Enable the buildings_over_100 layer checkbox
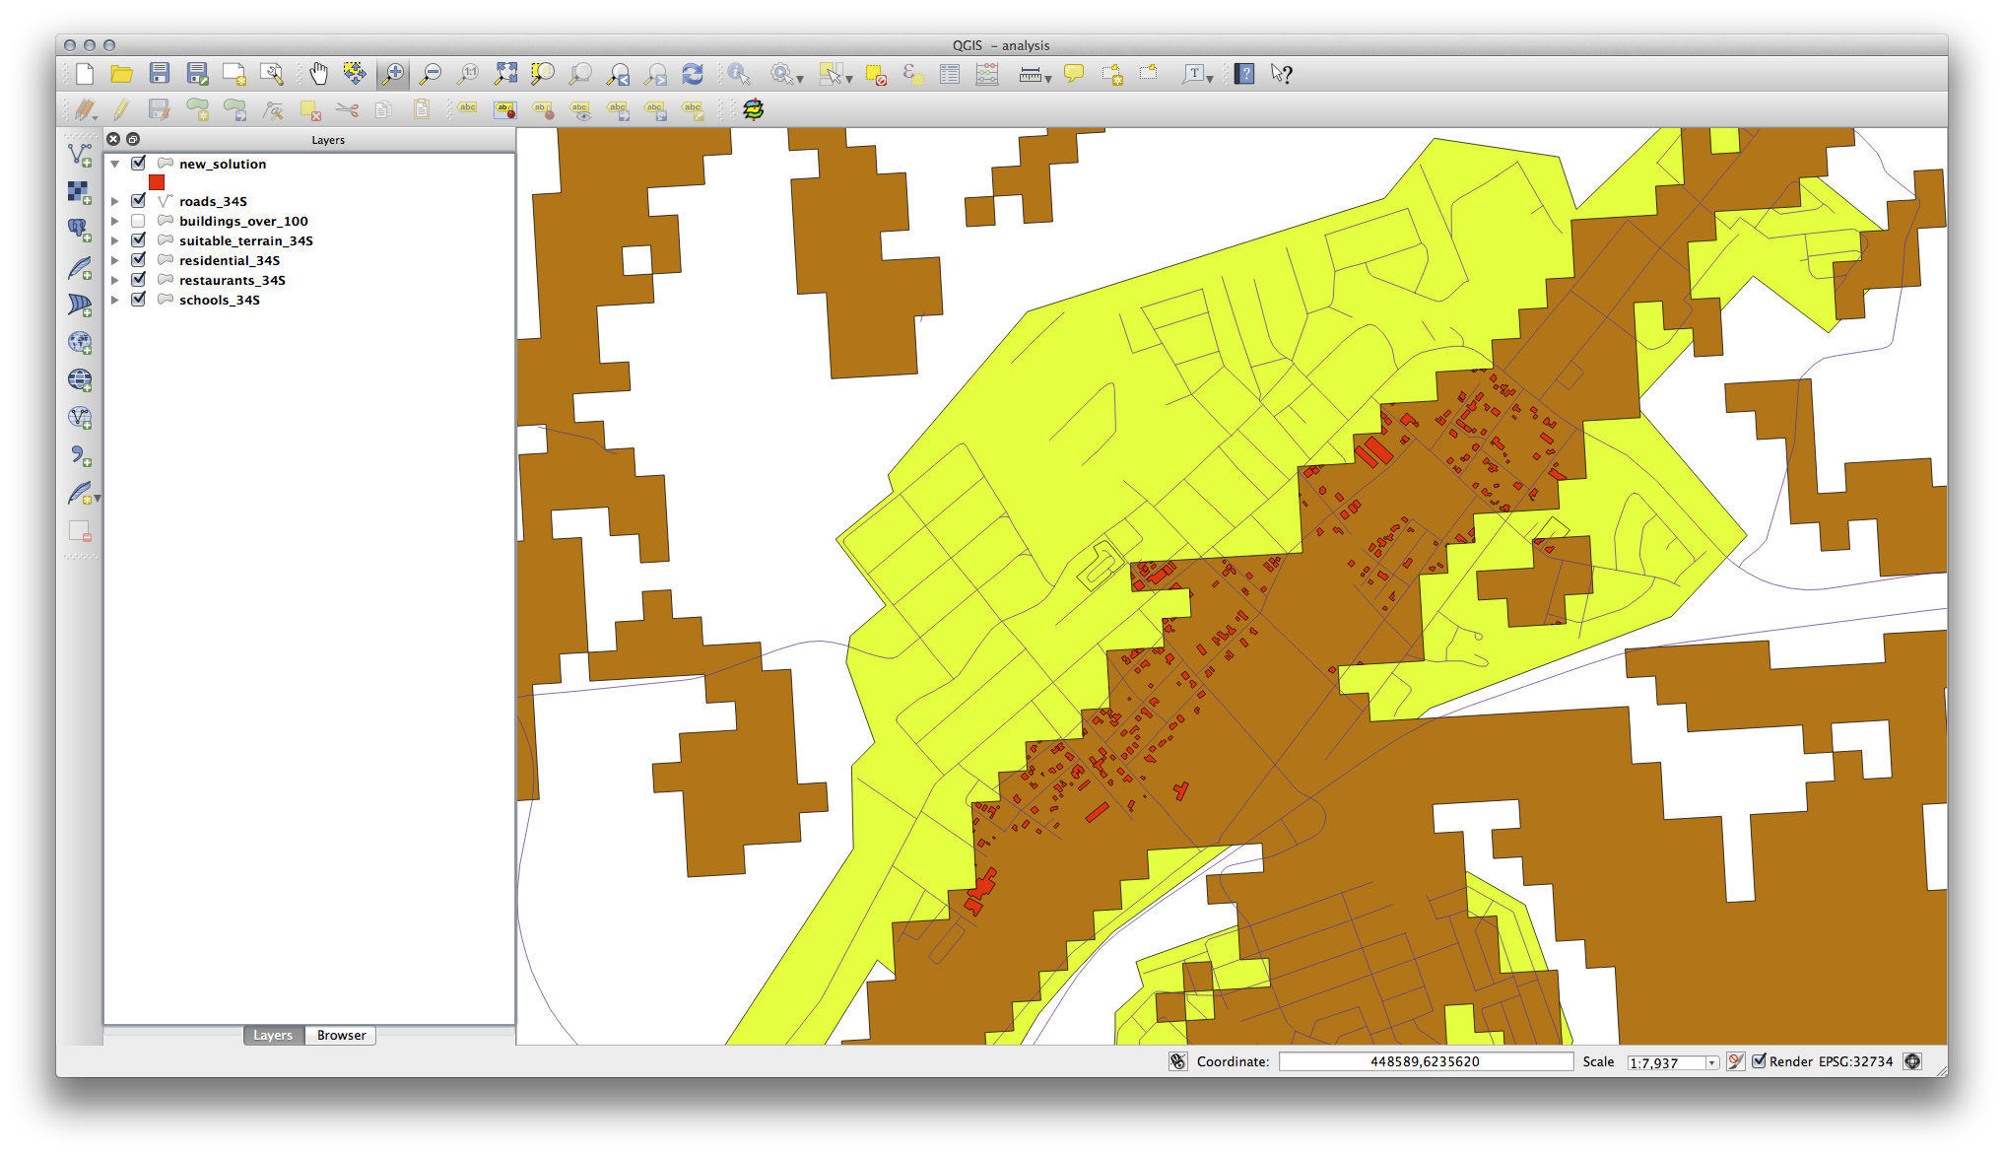The width and height of the screenshot is (2004, 1155). tap(139, 221)
